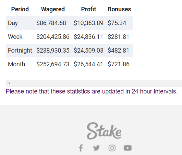Screen dimensions: 182x155
Task: Open the Facebook icon link
Action: pyautogui.click(x=81, y=148)
